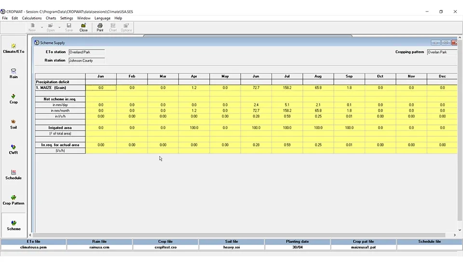Open the CWR module
This screenshot has height=264, width=463.
coord(14,149)
